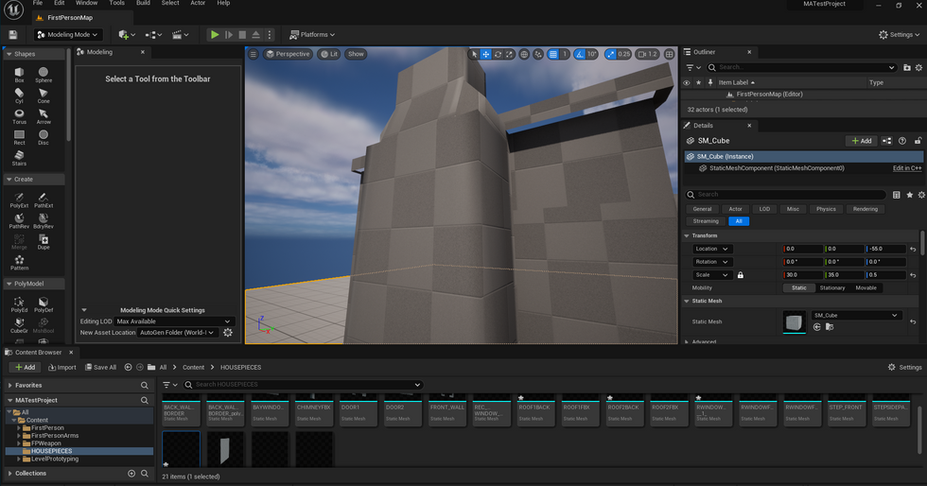Open the Build menu
The width and height of the screenshot is (927, 486).
(143, 4)
